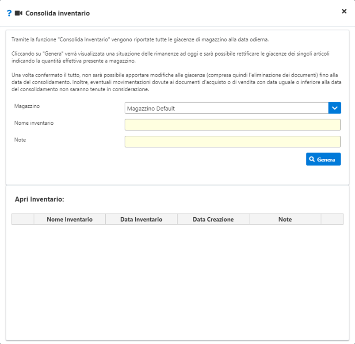Viewport: 355px width, 344px height.
Task: Expand the Magazzino dropdown blue chevron
Action: pos(335,108)
